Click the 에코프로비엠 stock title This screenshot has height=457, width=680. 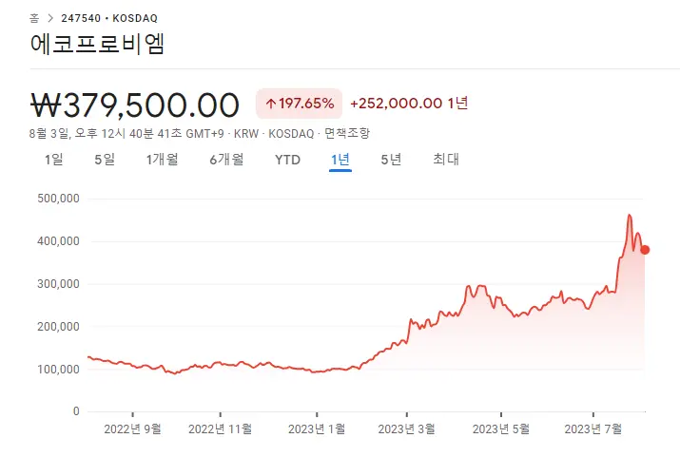[97, 45]
